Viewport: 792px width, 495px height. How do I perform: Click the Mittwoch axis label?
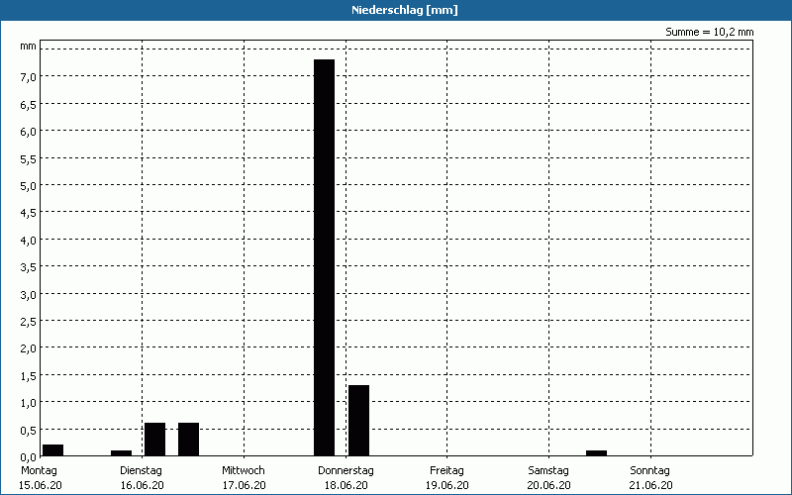tap(244, 471)
